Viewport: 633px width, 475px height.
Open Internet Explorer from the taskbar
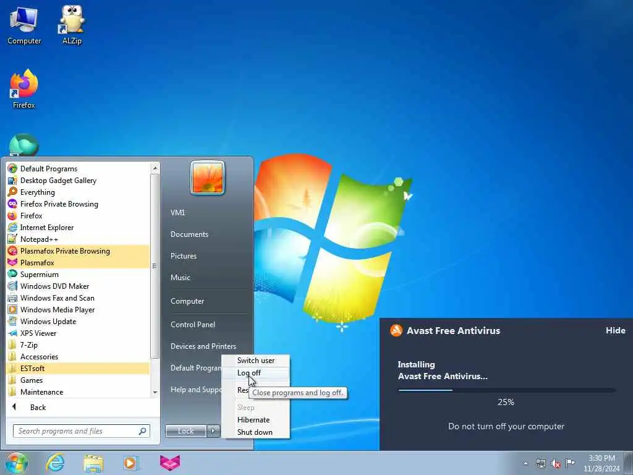tap(55, 463)
